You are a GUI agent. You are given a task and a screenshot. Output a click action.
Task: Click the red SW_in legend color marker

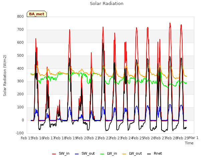54,154
